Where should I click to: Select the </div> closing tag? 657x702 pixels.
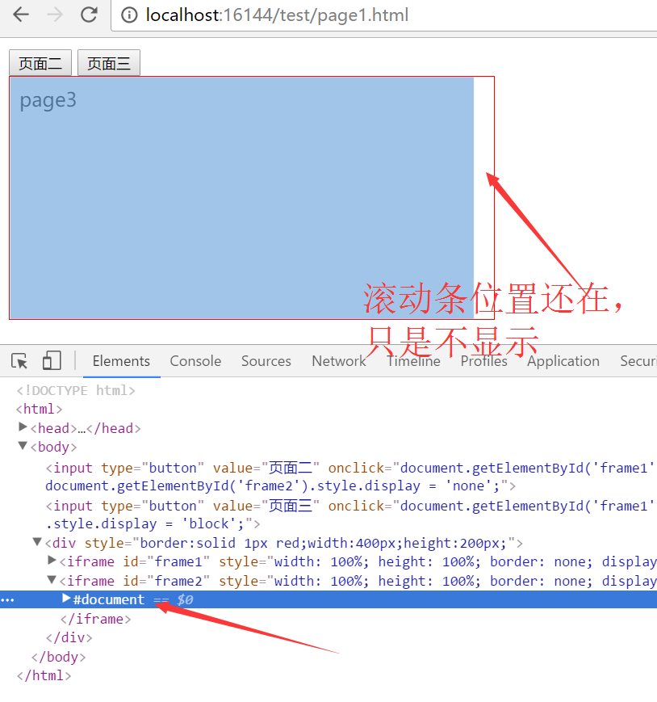69,637
